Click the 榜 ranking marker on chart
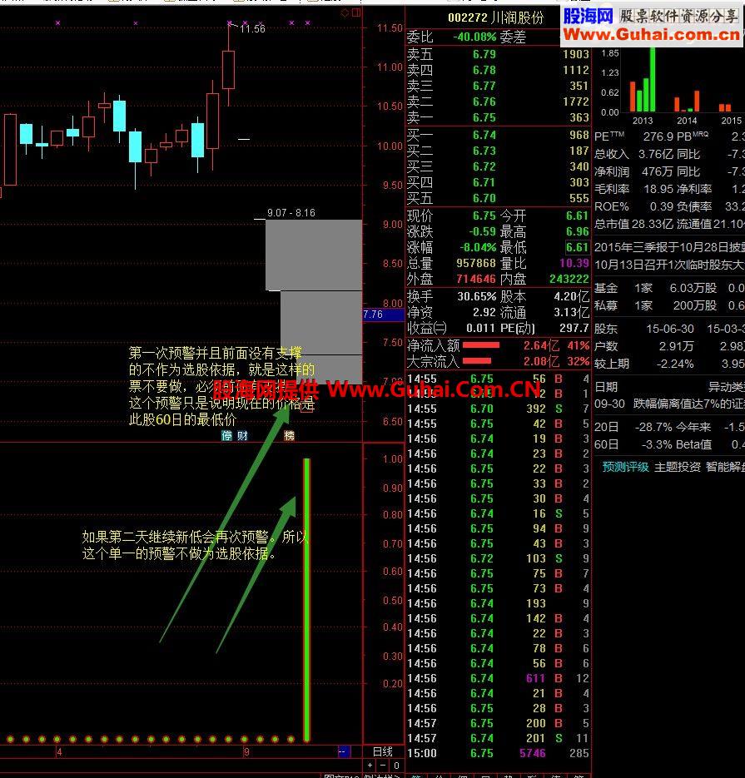The image size is (745, 778). [x=289, y=436]
